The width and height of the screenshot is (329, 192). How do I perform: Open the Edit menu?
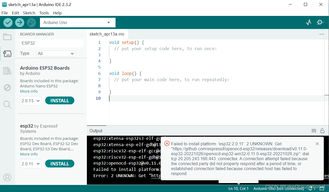point(15,13)
